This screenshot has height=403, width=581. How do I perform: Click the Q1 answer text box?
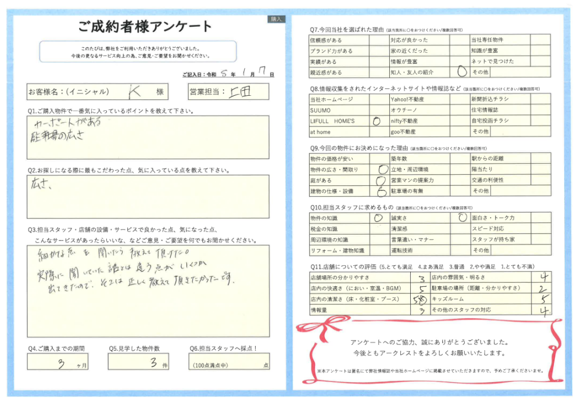(148, 137)
